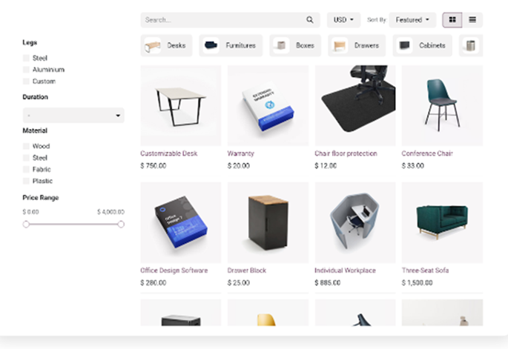Viewport: 508px width, 349px height.
Task: Open the Customizable Desk product link
Action: (169, 153)
